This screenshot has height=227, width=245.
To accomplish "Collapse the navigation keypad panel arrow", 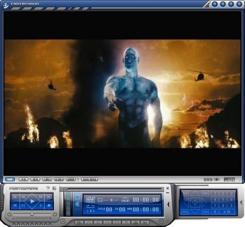I will (x=241, y=203).
